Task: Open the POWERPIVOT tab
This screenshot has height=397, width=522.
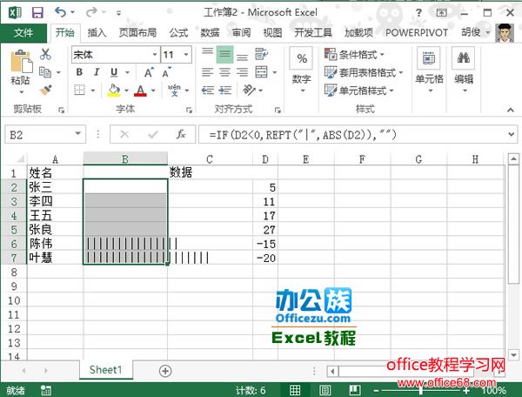Action: (417, 32)
